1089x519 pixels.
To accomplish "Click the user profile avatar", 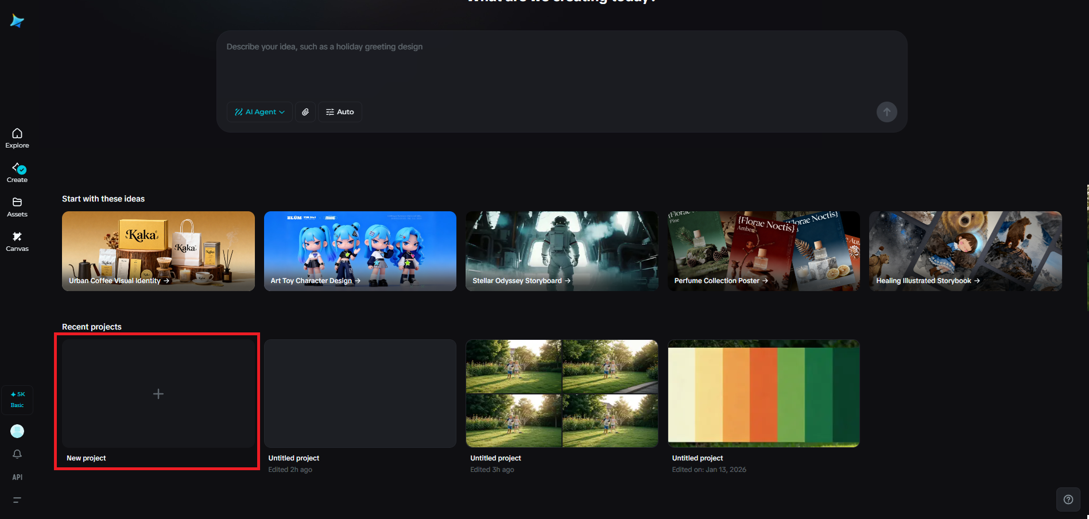I will coord(17,431).
